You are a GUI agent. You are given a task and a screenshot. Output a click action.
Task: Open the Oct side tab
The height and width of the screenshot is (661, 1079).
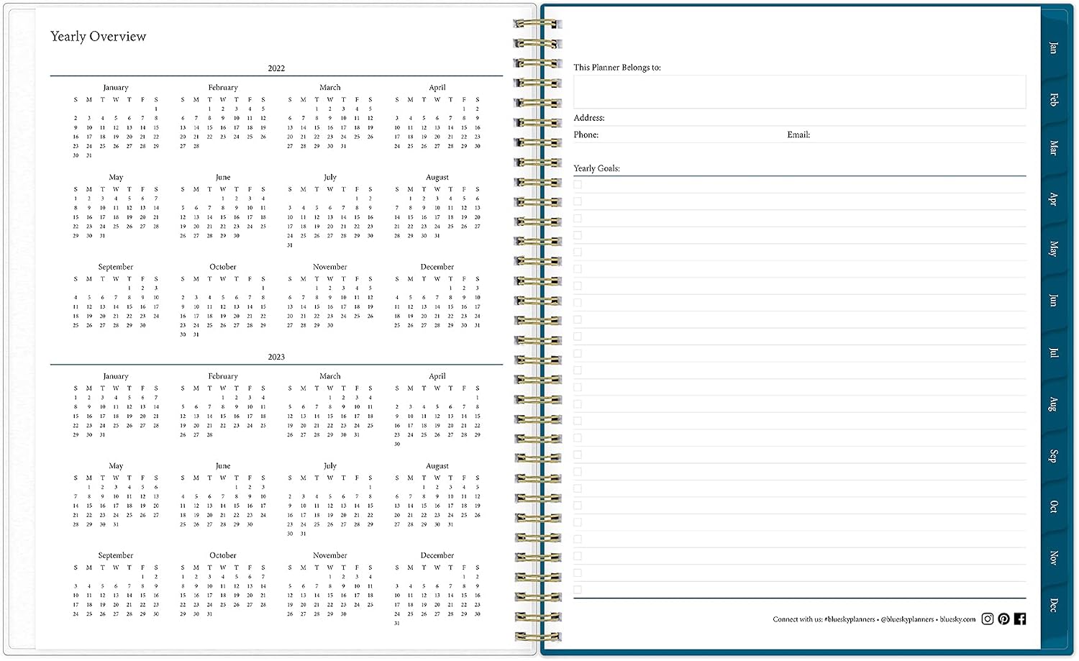click(x=1053, y=506)
